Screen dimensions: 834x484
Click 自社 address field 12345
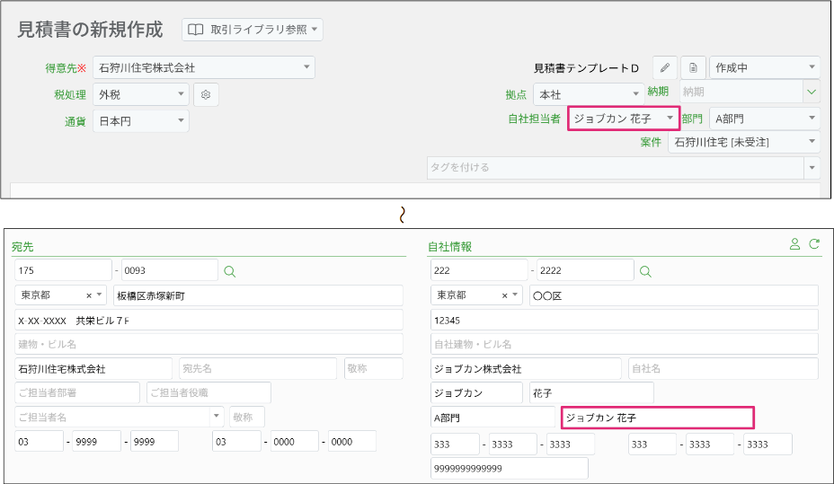click(625, 321)
